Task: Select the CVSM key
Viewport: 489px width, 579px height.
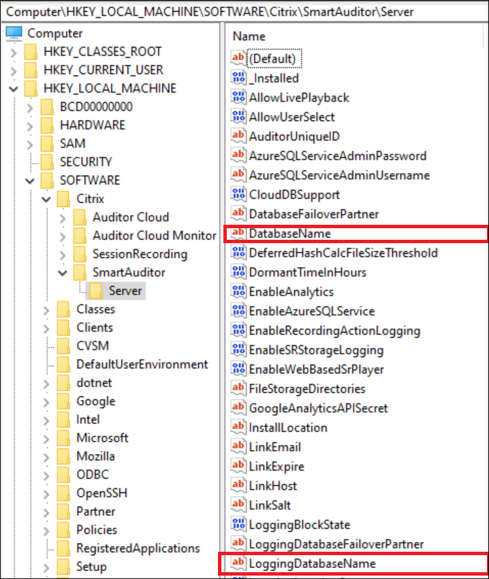Action: tap(93, 345)
